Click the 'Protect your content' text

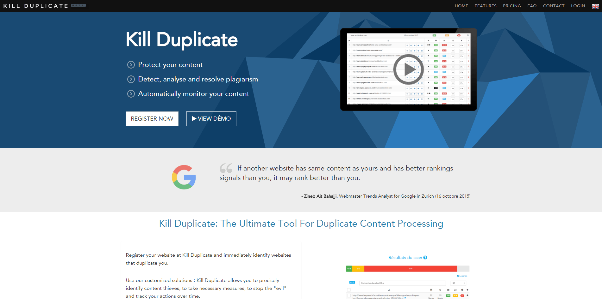[x=170, y=65]
